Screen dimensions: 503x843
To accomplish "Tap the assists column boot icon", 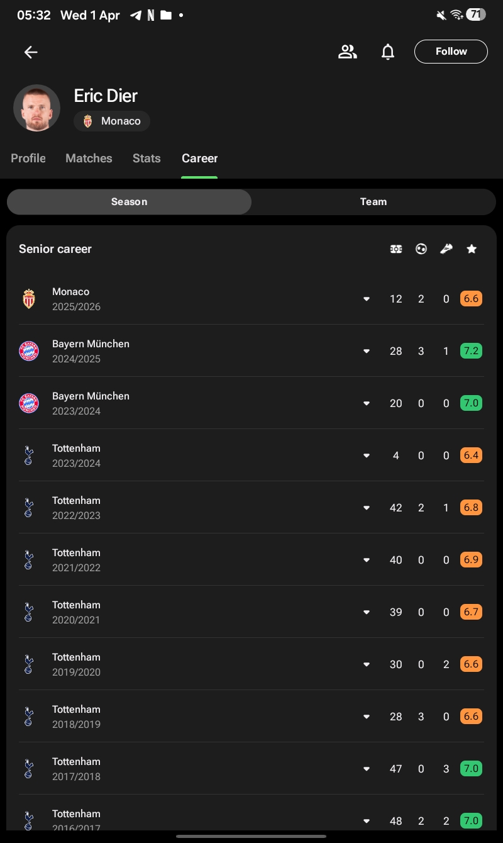I will click(x=446, y=249).
